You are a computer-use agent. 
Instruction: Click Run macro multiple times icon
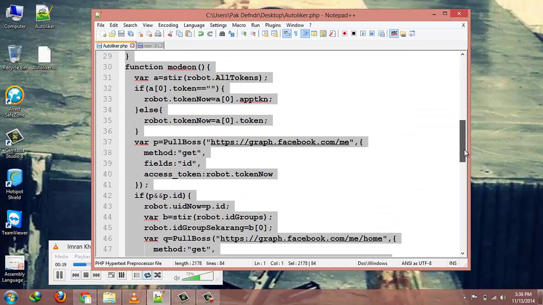372,34
